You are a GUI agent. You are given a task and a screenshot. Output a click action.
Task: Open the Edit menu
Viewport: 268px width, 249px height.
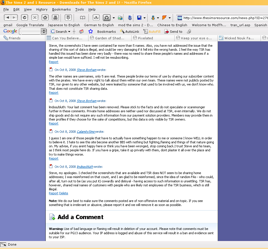(x=16, y=9)
